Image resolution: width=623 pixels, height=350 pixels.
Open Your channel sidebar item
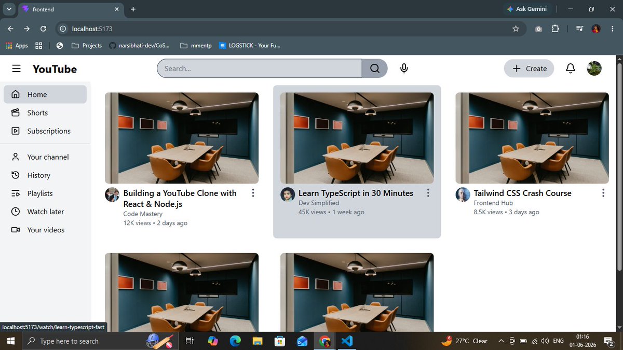tap(45, 157)
